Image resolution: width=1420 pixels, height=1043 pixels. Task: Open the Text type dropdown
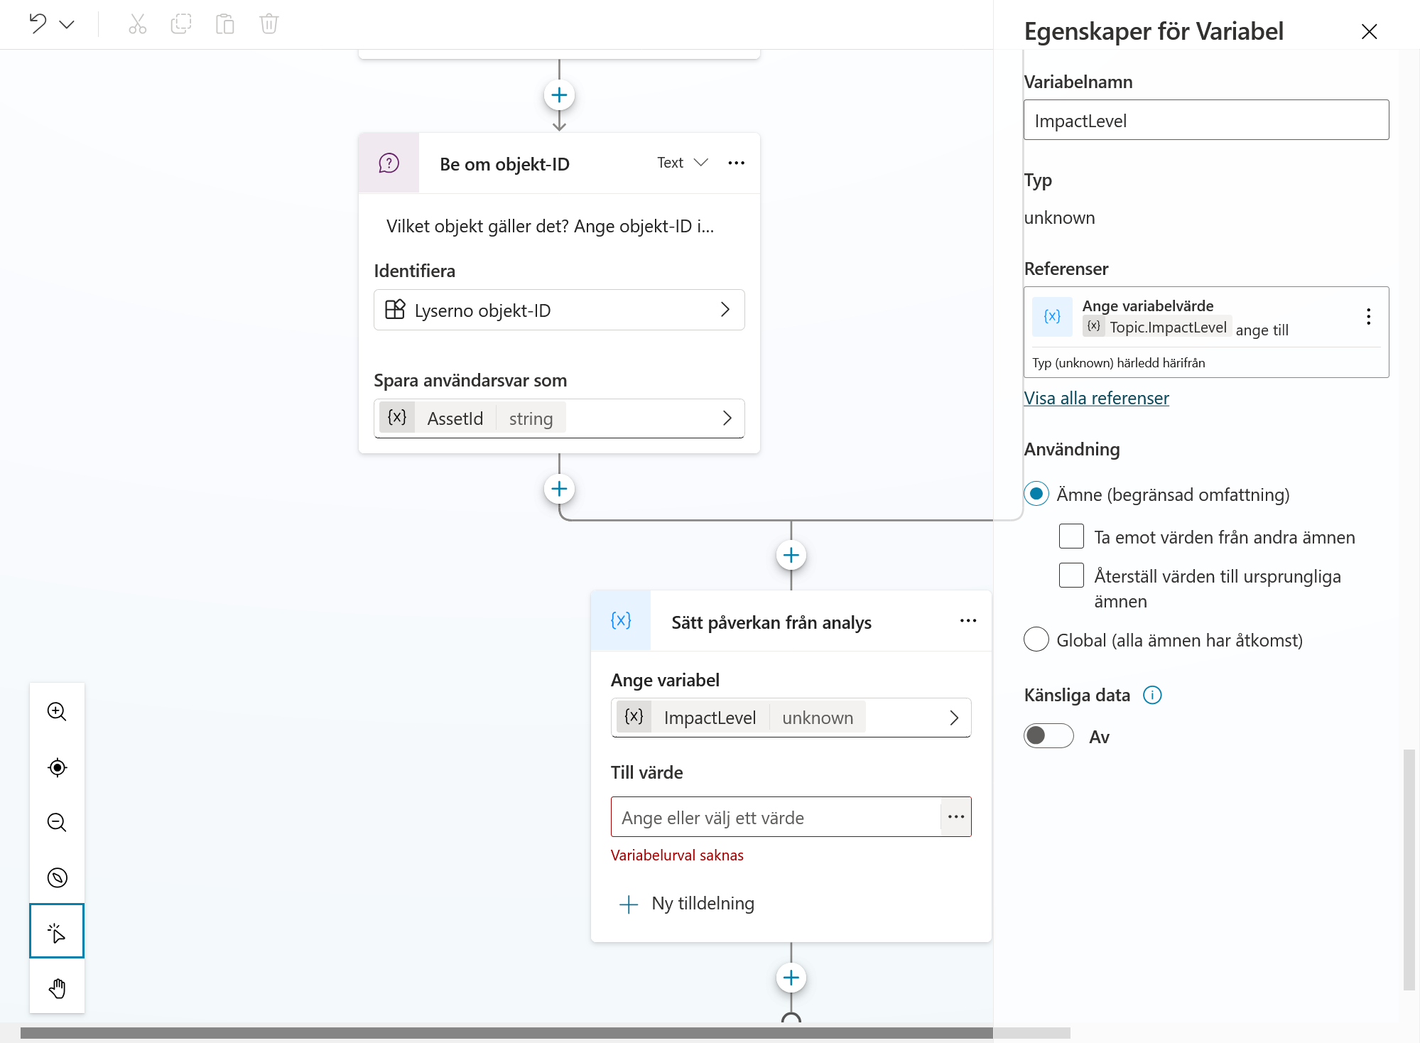tap(682, 163)
